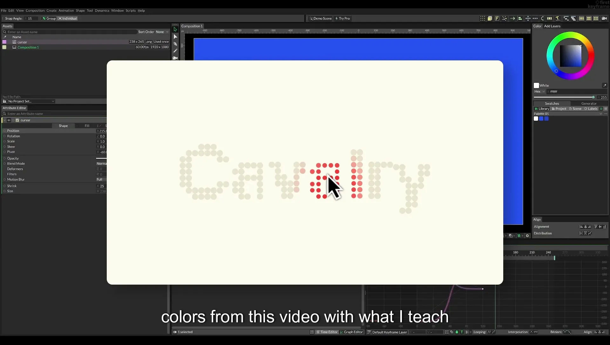Enable Individual snapping mode
Screen dimensions: 610x345
pyautogui.click(x=68, y=18)
